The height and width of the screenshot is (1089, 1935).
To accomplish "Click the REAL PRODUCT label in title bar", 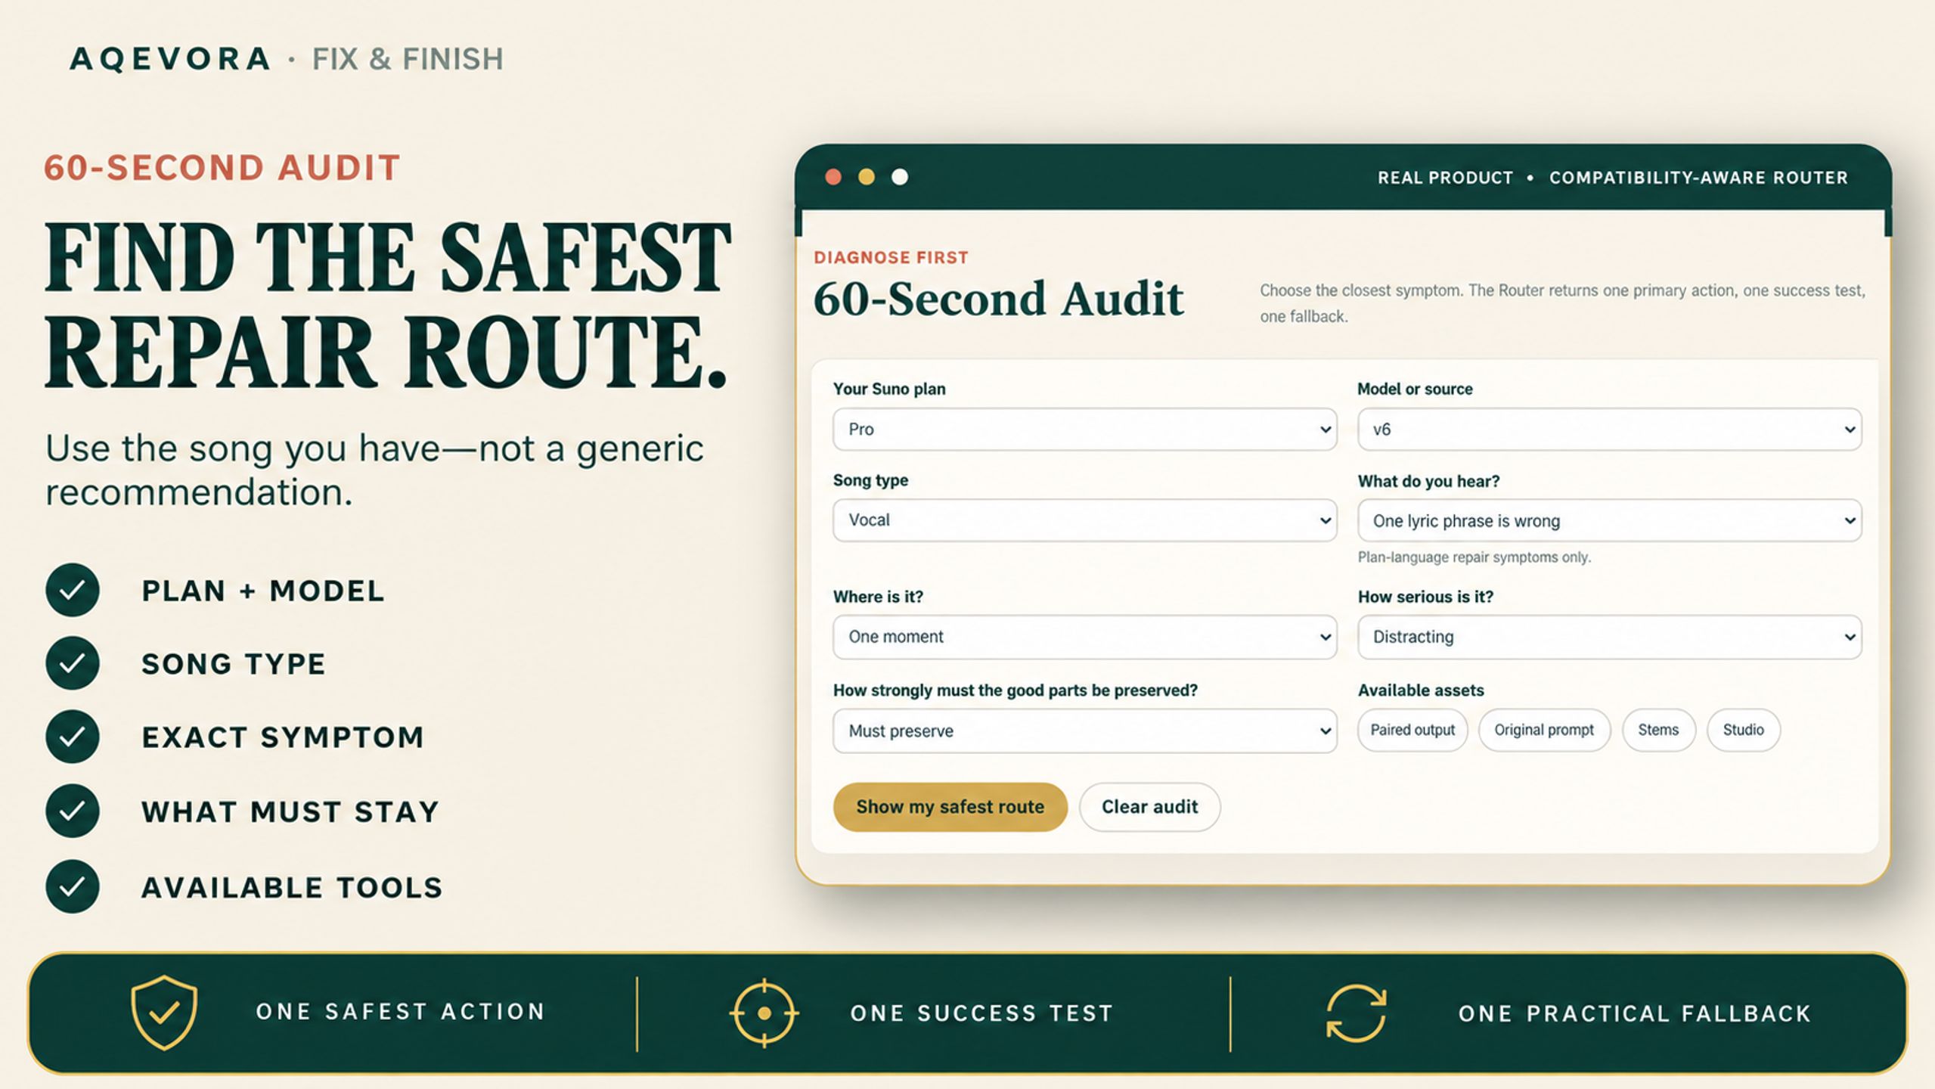I will tap(1445, 178).
